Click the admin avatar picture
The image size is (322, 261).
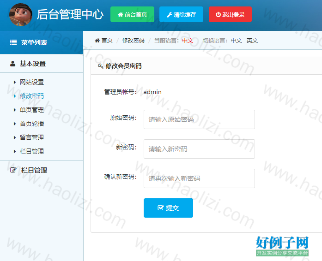tap(21, 15)
